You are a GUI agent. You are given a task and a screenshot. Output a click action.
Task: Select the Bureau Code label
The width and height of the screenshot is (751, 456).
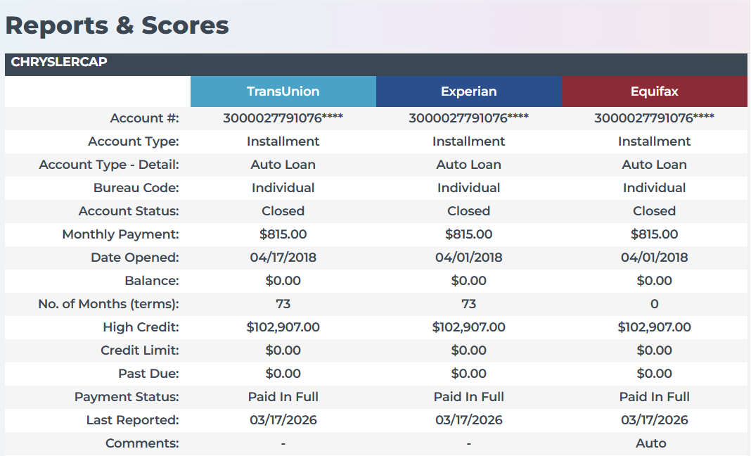click(x=136, y=188)
